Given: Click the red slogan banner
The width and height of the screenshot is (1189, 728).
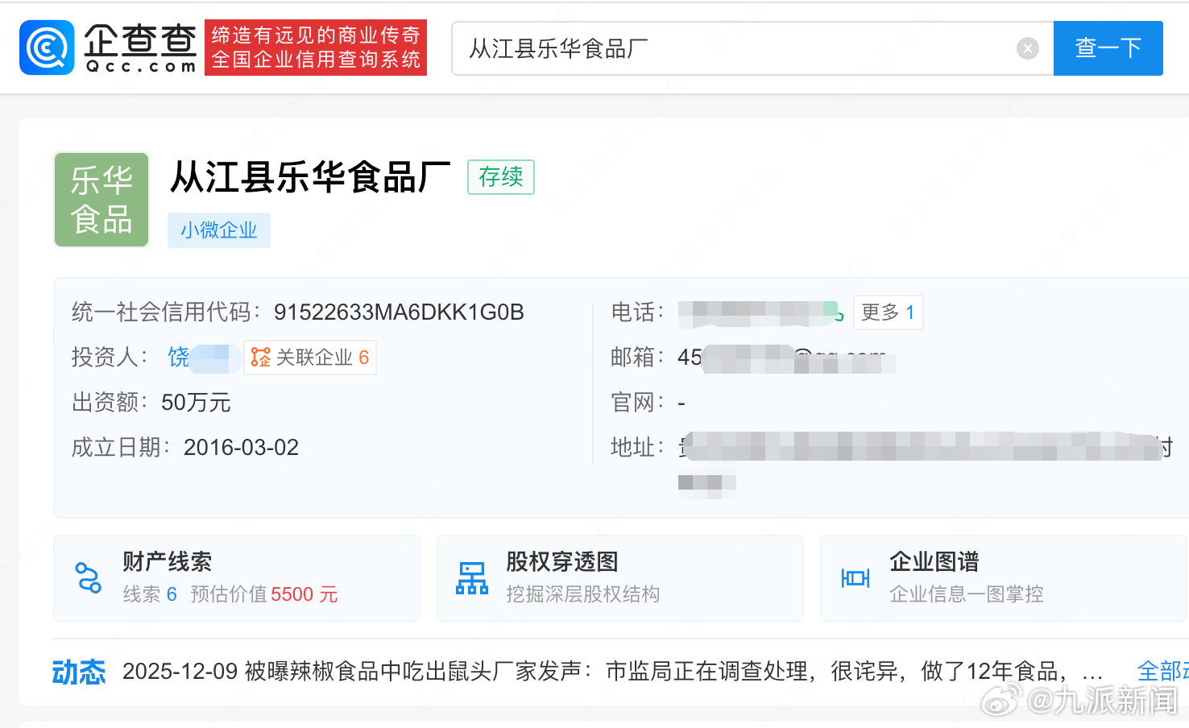Looking at the screenshot, I should tap(316, 48).
